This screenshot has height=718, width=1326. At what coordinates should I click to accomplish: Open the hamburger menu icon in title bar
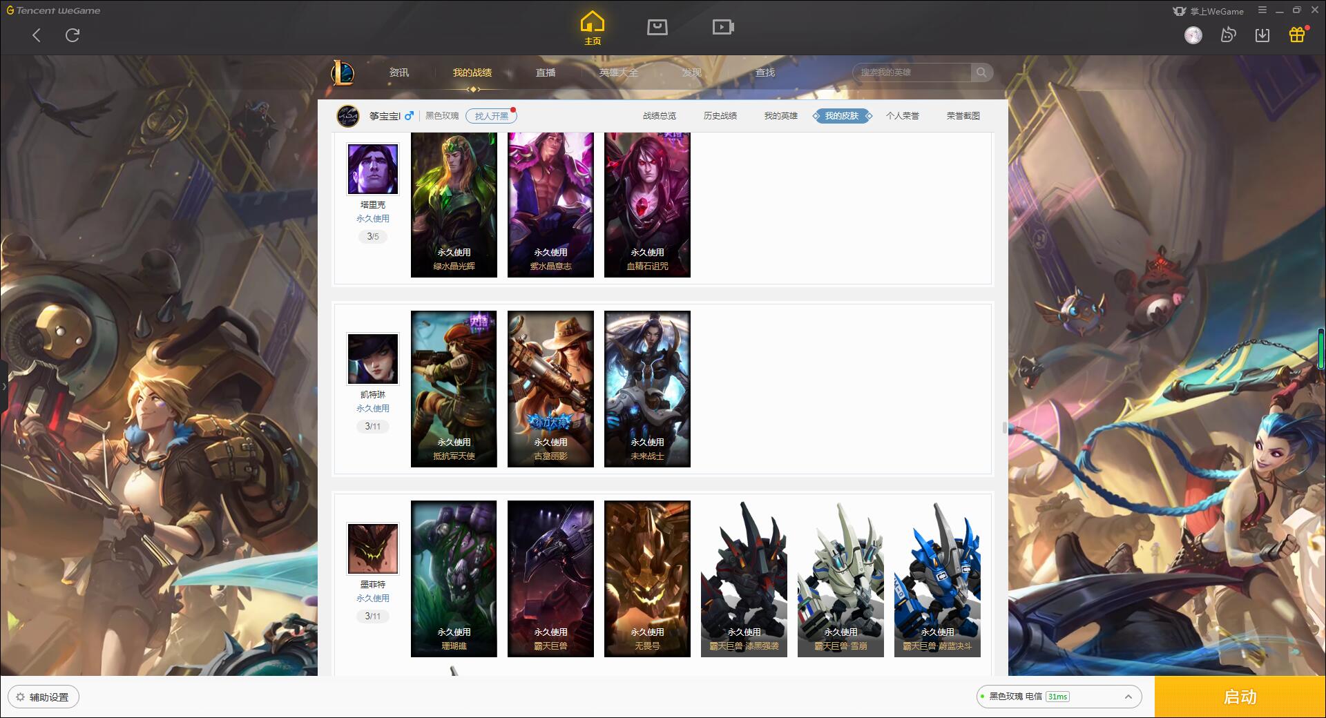click(x=1262, y=10)
